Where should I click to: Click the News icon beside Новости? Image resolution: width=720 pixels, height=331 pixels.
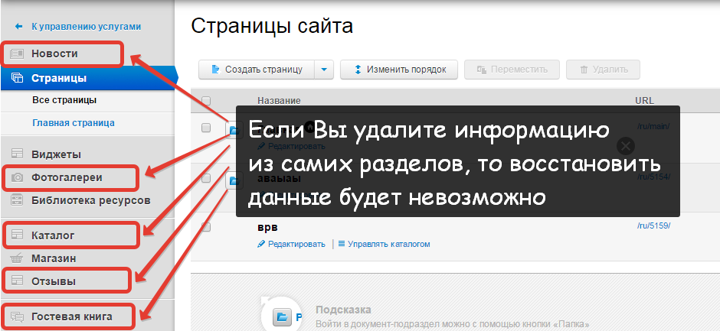click(18, 54)
